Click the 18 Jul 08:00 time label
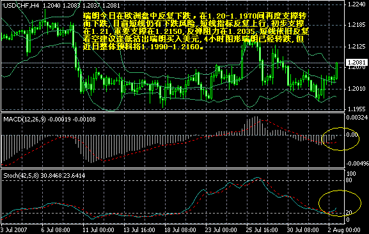The height and width of the screenshot is (234, 369). pyautogui.click(x=180, y=230)
